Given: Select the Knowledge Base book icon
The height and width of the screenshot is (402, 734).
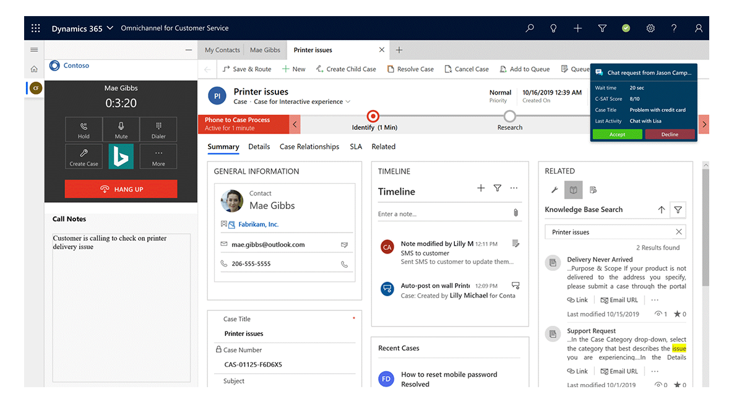Looking at the screenshot, I should [574, 190].
